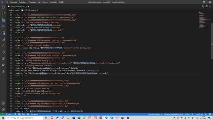Open the Remote Explorer view
Viewport: 213px width, 120px height.
pos(3,39)
